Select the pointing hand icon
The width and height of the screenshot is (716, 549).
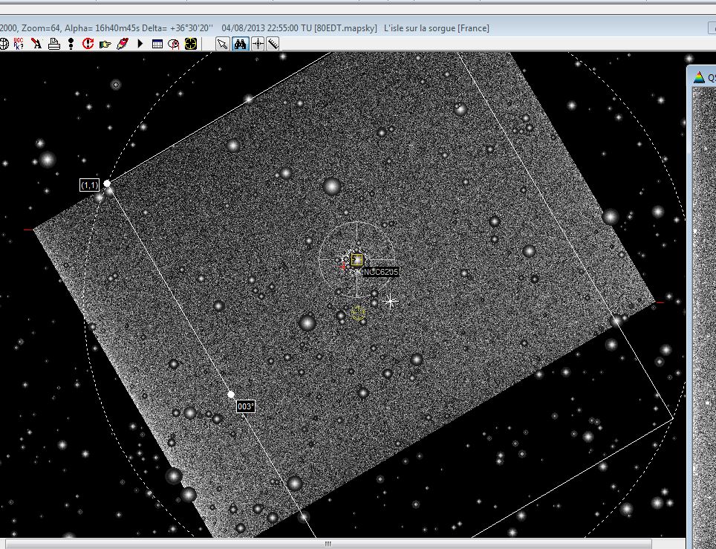click(105, 44)
